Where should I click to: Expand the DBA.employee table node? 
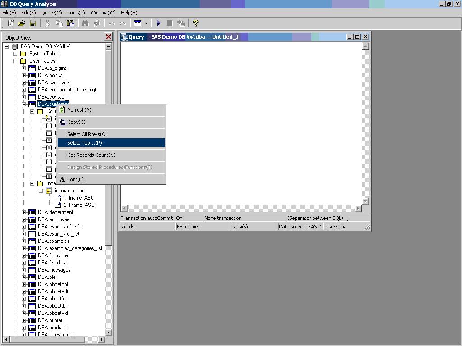point(23,219)
